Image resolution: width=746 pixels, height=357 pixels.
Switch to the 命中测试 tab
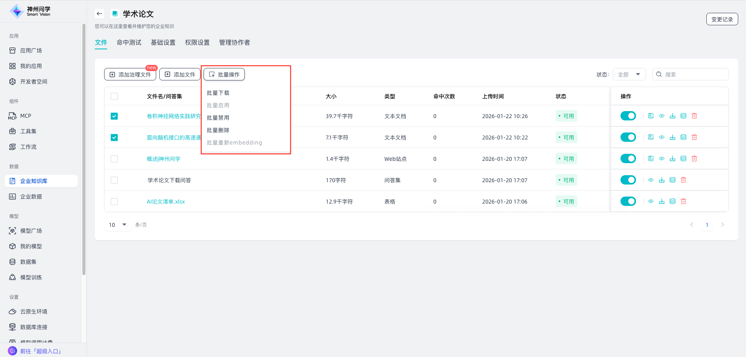[129, 42]
